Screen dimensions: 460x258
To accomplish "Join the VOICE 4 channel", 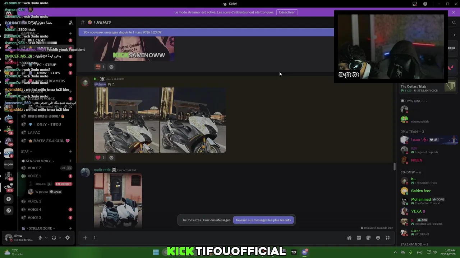I will pos(47,210).
